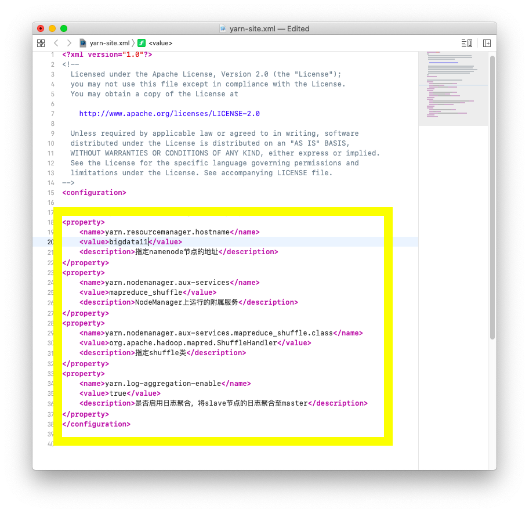Click the opening <configuration> tag
Image resolution: width=529 pixels, height=513 pixels.
(x=94, y=193)
